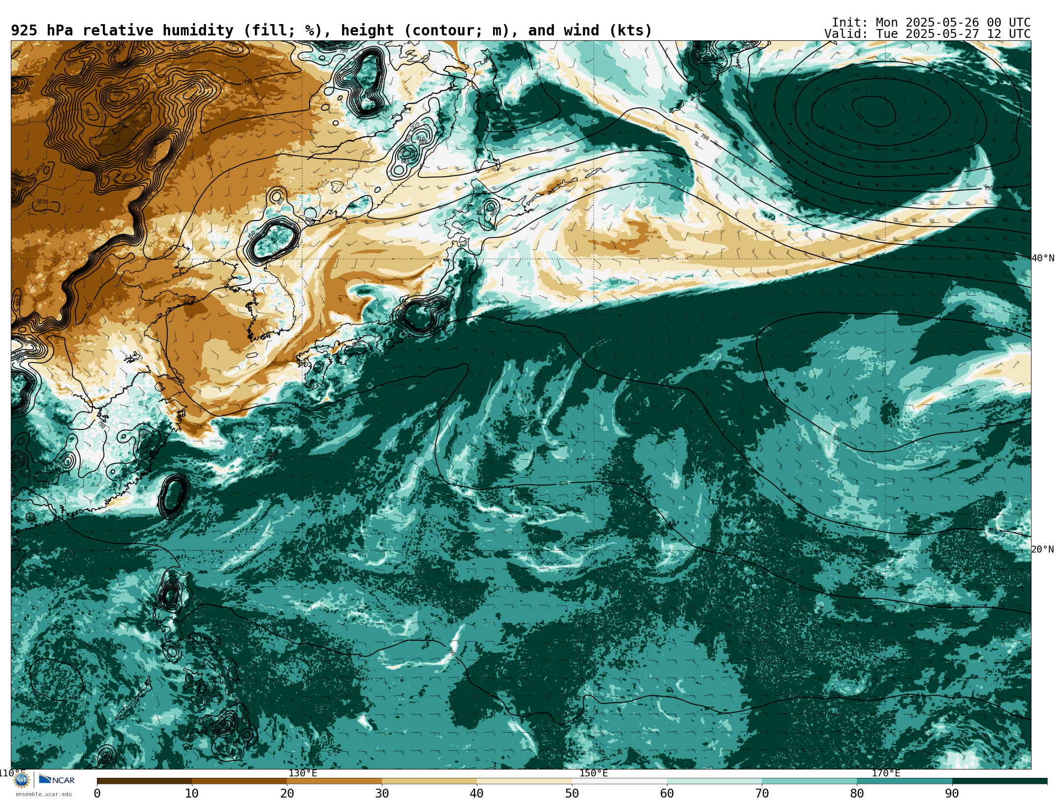Click the 150°E longitude label
Screen dimensions: 1063x800
[x=594, y=773]
